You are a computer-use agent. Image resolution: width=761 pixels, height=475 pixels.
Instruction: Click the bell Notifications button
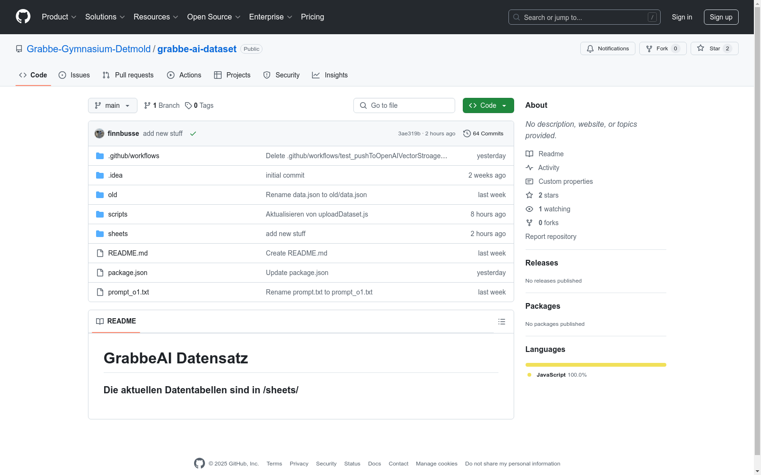tap(608, 48)
